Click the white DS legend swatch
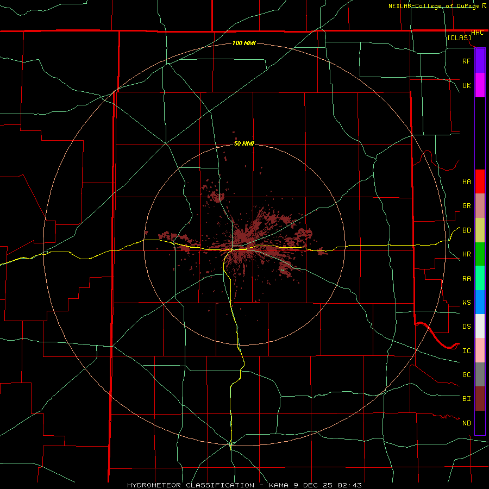The image size is (489, 489). coord(480,326)
